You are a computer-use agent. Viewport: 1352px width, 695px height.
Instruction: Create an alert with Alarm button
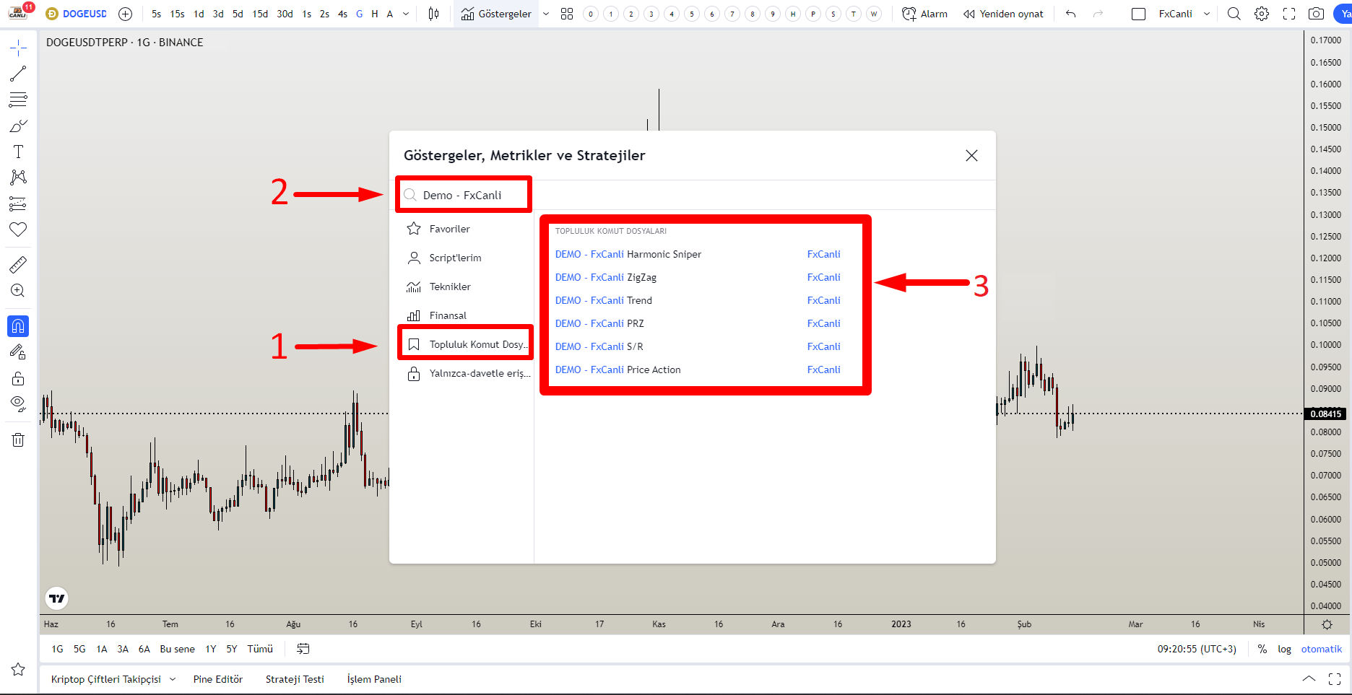point(924,14)
